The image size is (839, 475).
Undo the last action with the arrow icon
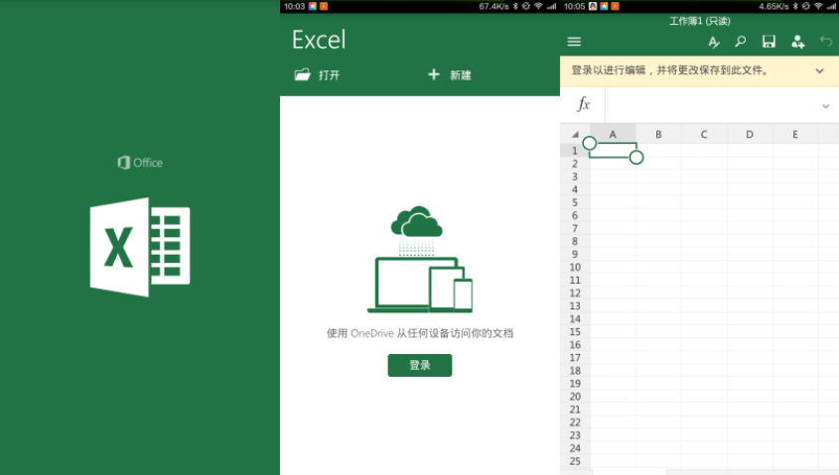point(826,41)
